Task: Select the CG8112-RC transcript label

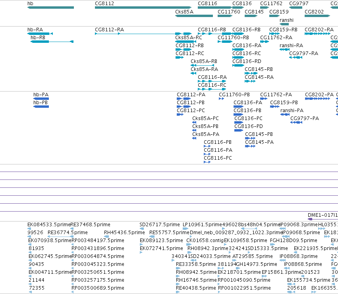Action: pos(190,53)
